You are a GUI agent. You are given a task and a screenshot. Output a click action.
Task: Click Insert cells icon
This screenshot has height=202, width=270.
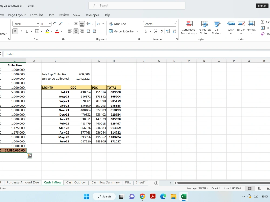click(x=231, y=24)
